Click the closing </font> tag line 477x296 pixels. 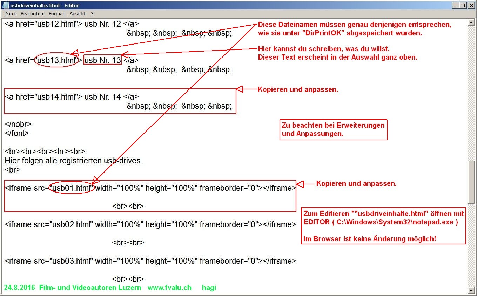17,133
